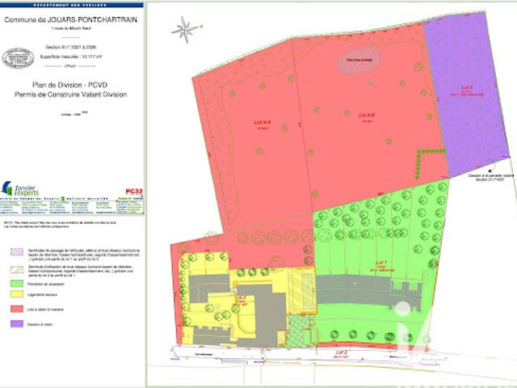Select the purple legend swatch
The height and width of the screenshot is (388, 517).
pos(17,323)
